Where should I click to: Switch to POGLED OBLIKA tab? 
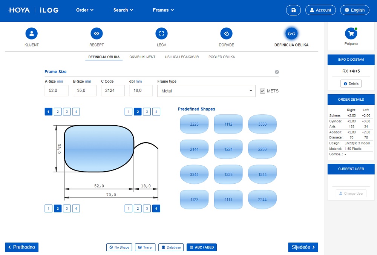[222, 57]
